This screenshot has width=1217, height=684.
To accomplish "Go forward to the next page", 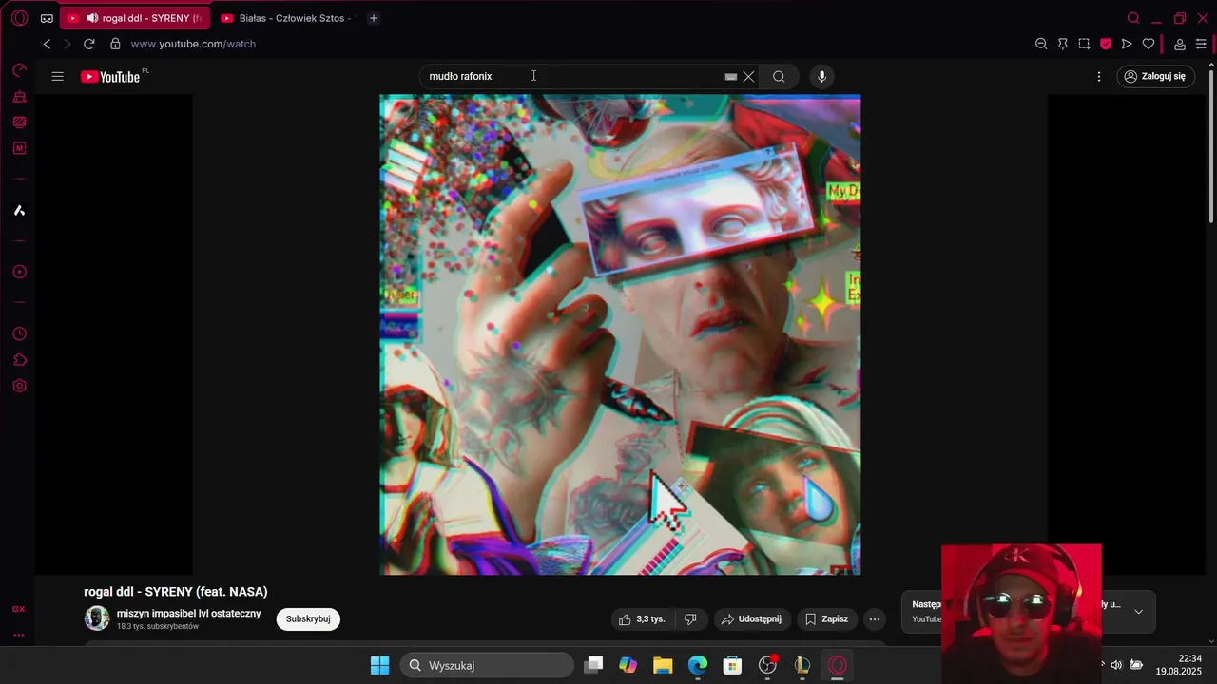I will [x=67, y=44].
